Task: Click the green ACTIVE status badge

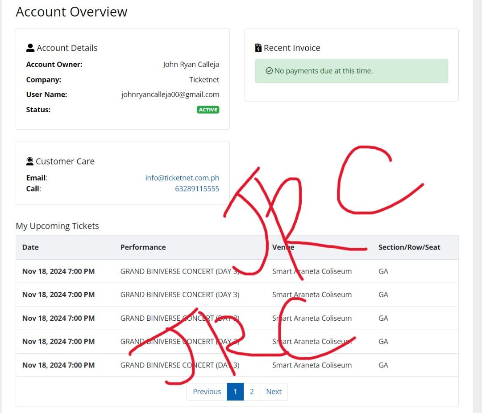Action: (208, 110)
